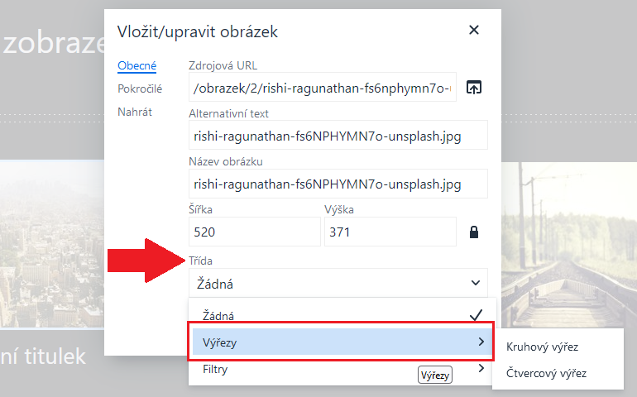Click the Název obrázku field
637x397 pixels.
338,184
